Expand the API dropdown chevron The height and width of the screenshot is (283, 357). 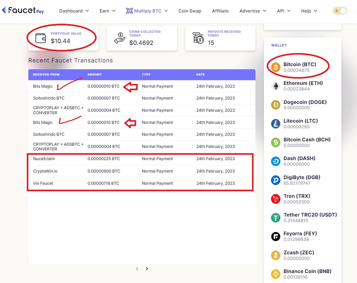[289, 11]
